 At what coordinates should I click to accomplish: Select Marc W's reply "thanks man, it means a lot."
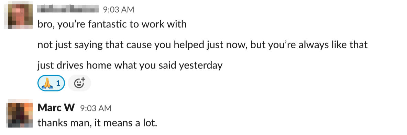coord(98,123)
